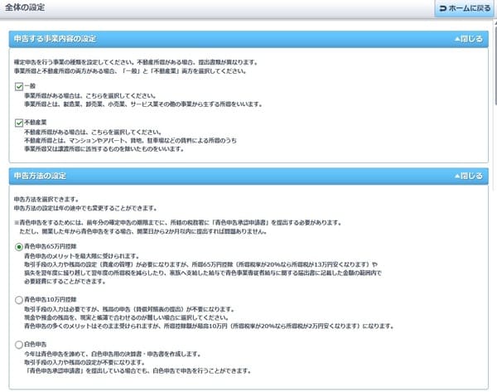Select 青色申告10万円控除 radio option
Screen dimensions: 497x392
click(19, 300)
